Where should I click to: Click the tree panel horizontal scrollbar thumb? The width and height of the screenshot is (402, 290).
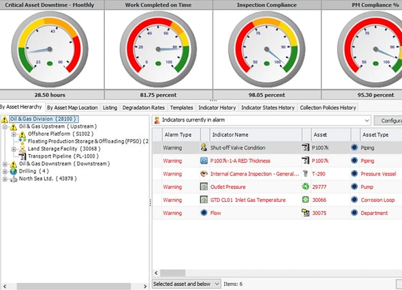pos(74,286)
